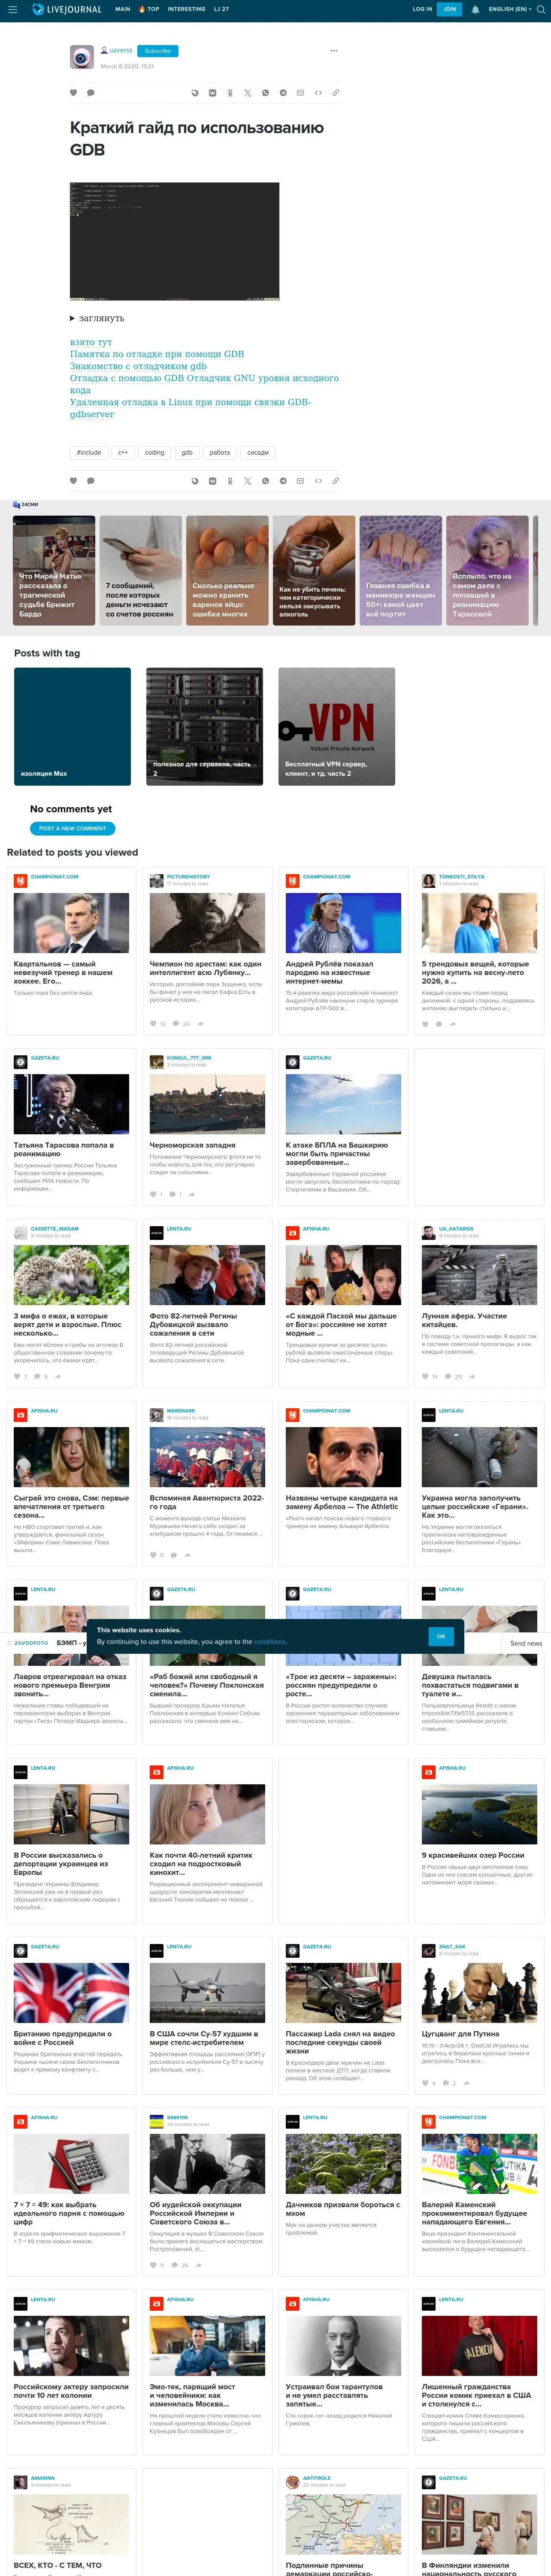Click the comment bubble under the tags
551x2576 pixels.
pyautogui.click(x=90, y=481)
